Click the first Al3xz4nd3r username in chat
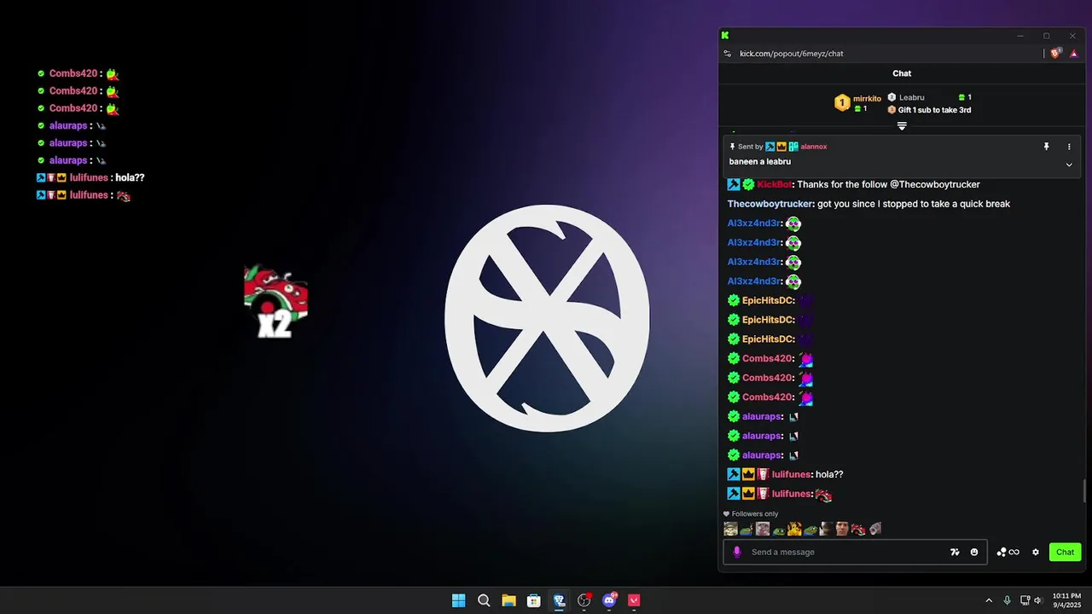 [x=754, y=223]
